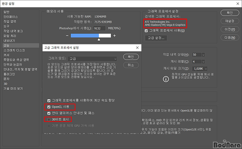Click 취소 in the advanced dialog

point(131,65)
